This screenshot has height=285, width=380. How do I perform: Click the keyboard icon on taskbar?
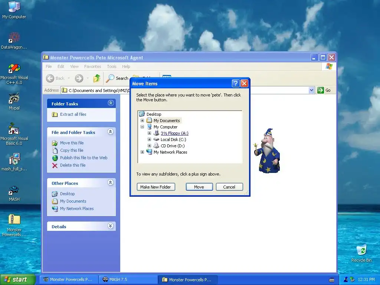tap(332, 280)
